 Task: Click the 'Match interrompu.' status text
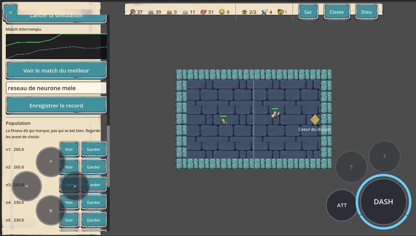(24, 29)
